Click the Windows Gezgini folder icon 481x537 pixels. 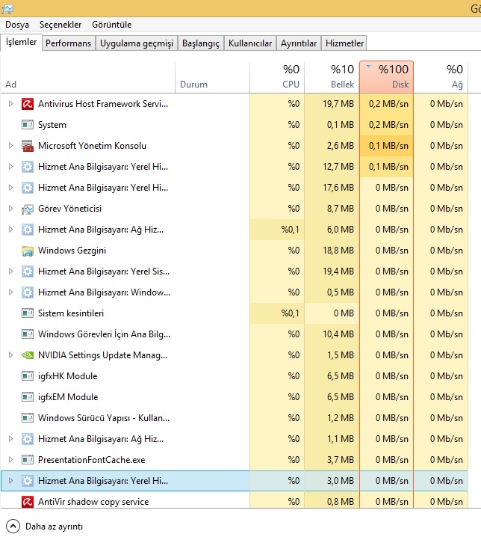pyautogui.click(x=28, y=251)
